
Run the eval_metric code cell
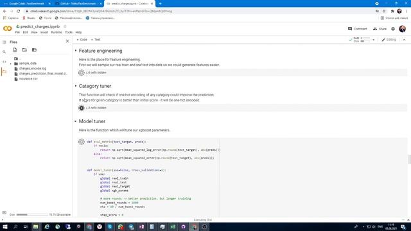click(82, 142)
